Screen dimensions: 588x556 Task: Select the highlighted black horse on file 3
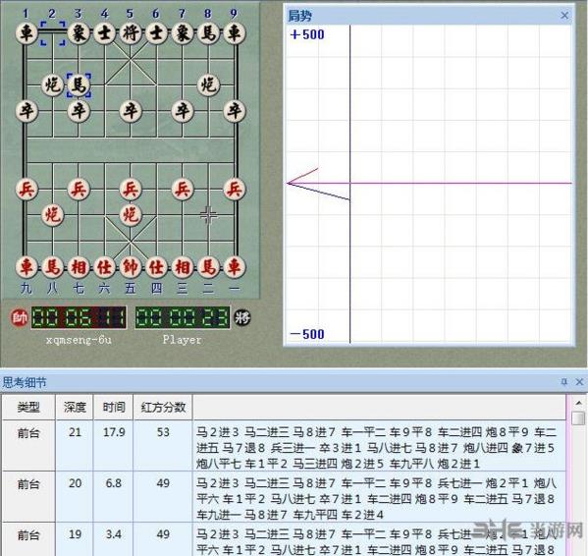tap(79, 84)
